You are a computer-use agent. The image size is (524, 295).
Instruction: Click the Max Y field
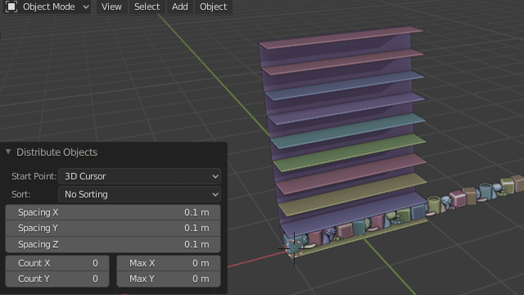point(169,279)
